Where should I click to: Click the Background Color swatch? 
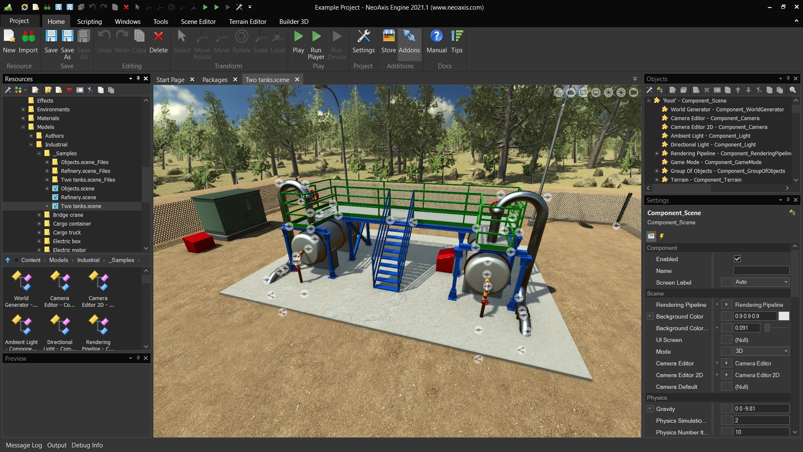pos(784,316)
